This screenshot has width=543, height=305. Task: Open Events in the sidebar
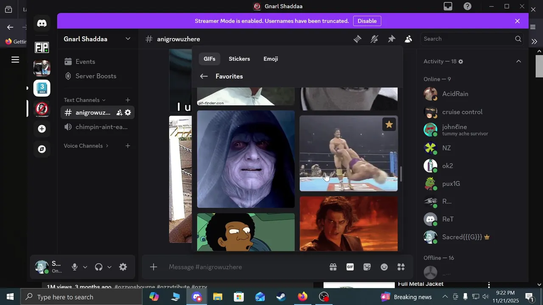pos(98,62)
